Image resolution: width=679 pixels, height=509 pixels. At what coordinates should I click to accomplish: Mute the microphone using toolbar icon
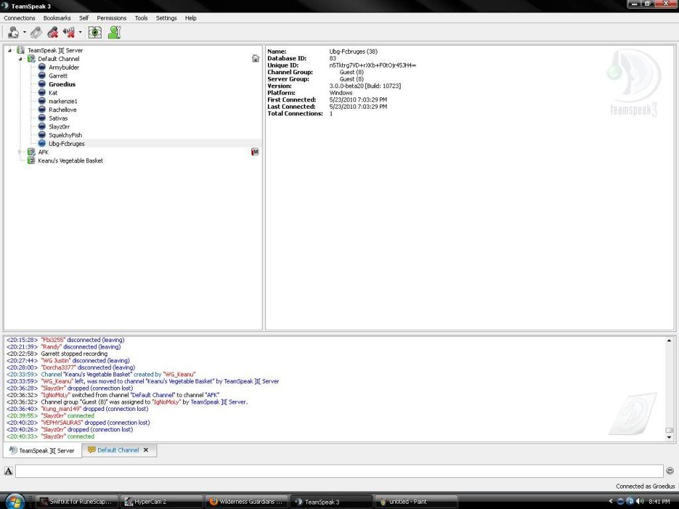pyautogui.click(x=53, y=32)
